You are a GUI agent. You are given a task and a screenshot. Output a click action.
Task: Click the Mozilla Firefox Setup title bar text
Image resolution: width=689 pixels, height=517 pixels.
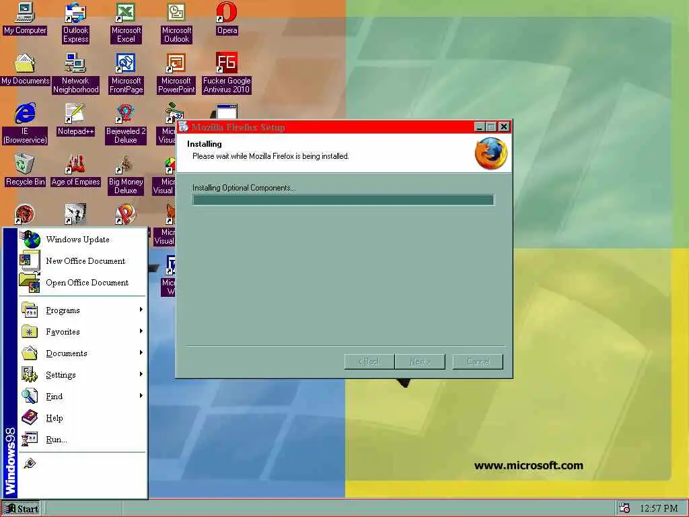coord(238,127)
